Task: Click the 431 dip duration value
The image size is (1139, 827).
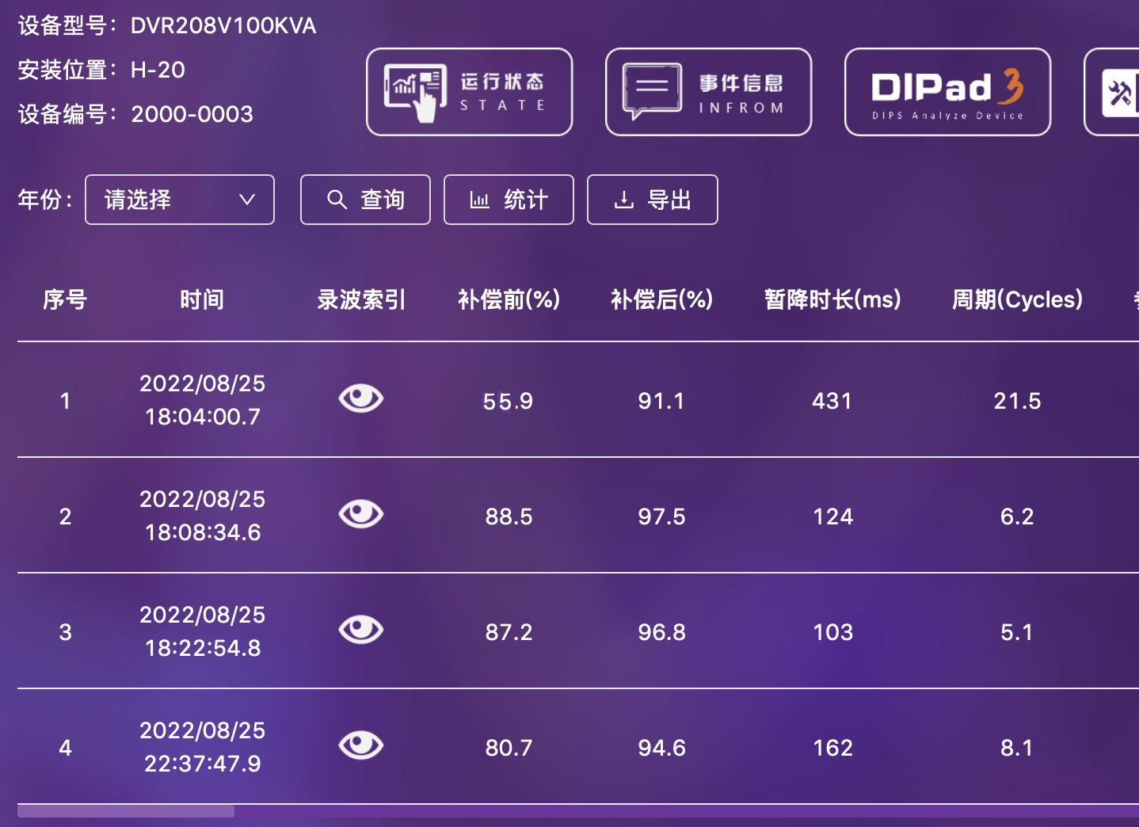Action: tap(832, 402)
